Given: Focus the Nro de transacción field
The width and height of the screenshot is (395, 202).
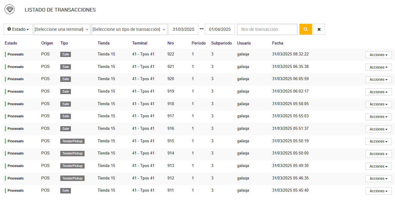Looking at the screenshot, I should click(267, 29).
